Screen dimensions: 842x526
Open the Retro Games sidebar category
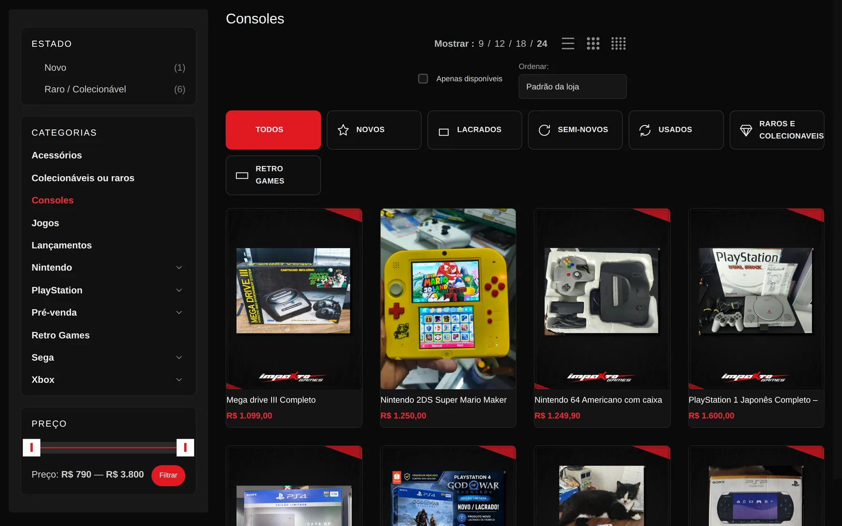(61, 335)
